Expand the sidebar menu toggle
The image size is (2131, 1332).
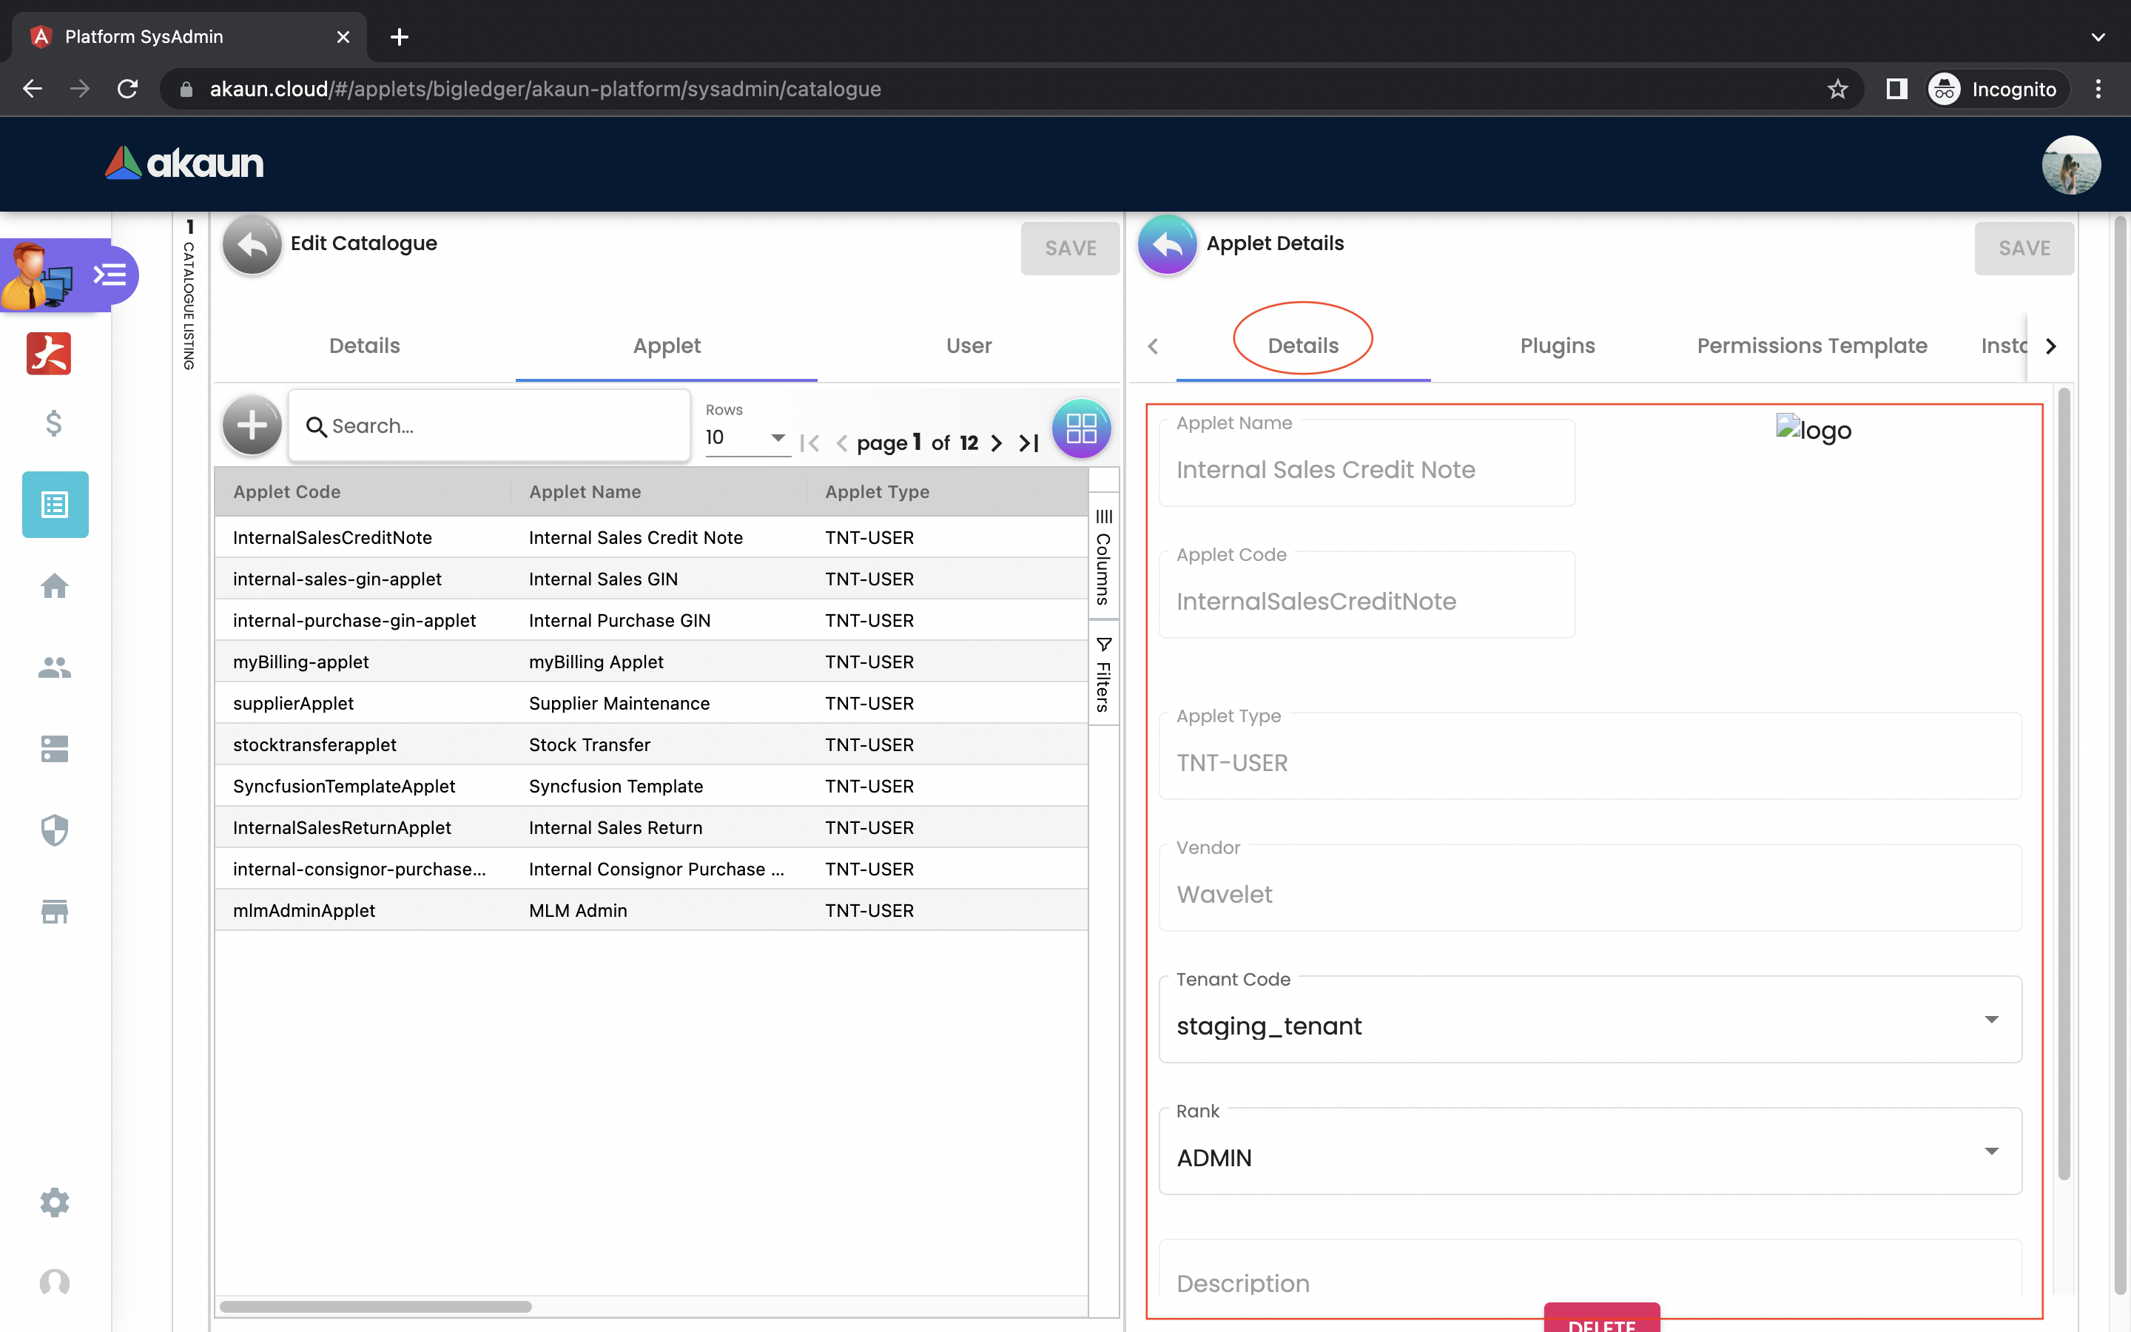[x=110, y=275]
